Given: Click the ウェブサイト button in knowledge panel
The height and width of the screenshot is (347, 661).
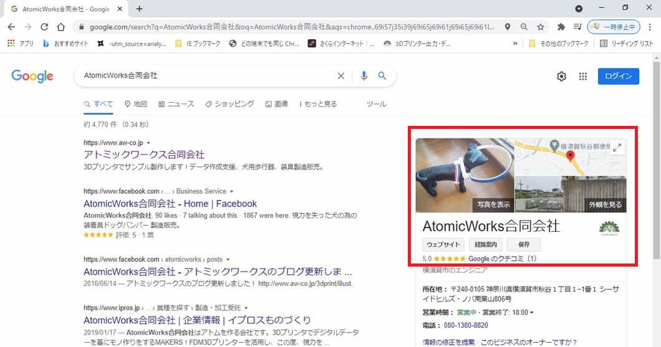Looking at the screenshot, I should 443,244.
